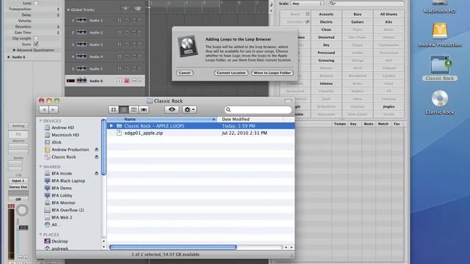Disable record on Audio 6 track
470x264 pixels.
coord(127,81)
